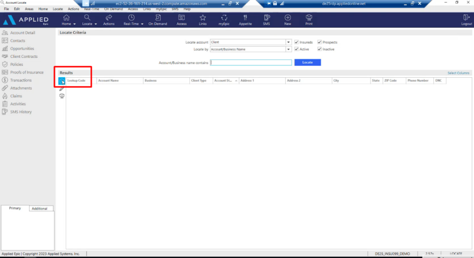The height and width of the screenshot is (258, 474).
Task: Open the Actions toolbar icon
Action: point(109,18)
